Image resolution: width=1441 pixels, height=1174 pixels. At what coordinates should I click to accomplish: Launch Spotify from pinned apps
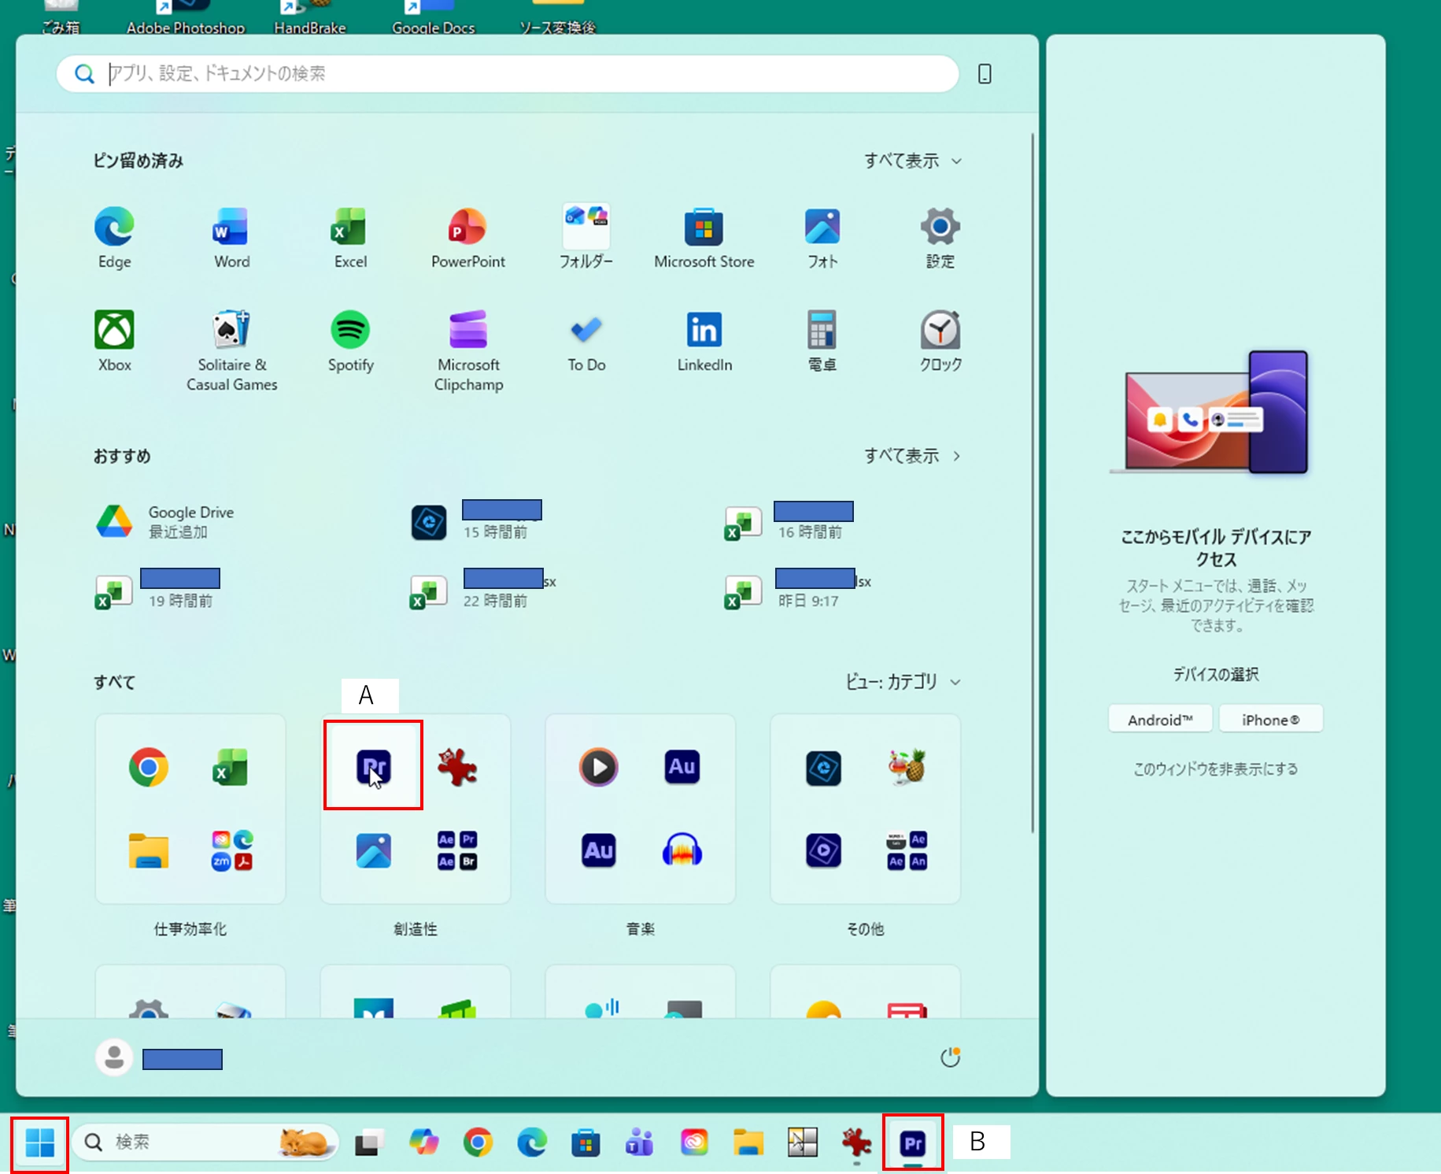(x=350, y=341)
